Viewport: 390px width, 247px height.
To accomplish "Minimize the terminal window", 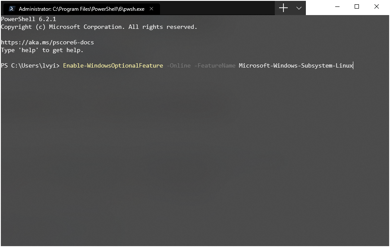I will point(337,7).
